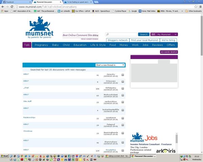Click the Mumsnet logo
This screenshot has width=203, height=162.
click(40, 27)
